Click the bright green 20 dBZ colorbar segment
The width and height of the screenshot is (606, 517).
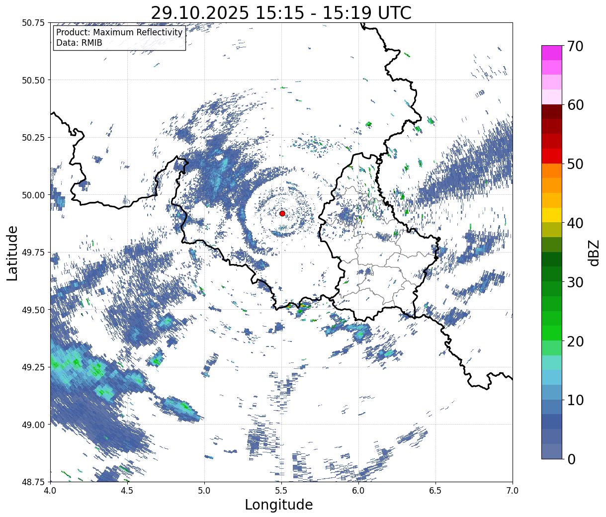click(x=552, y=333)
